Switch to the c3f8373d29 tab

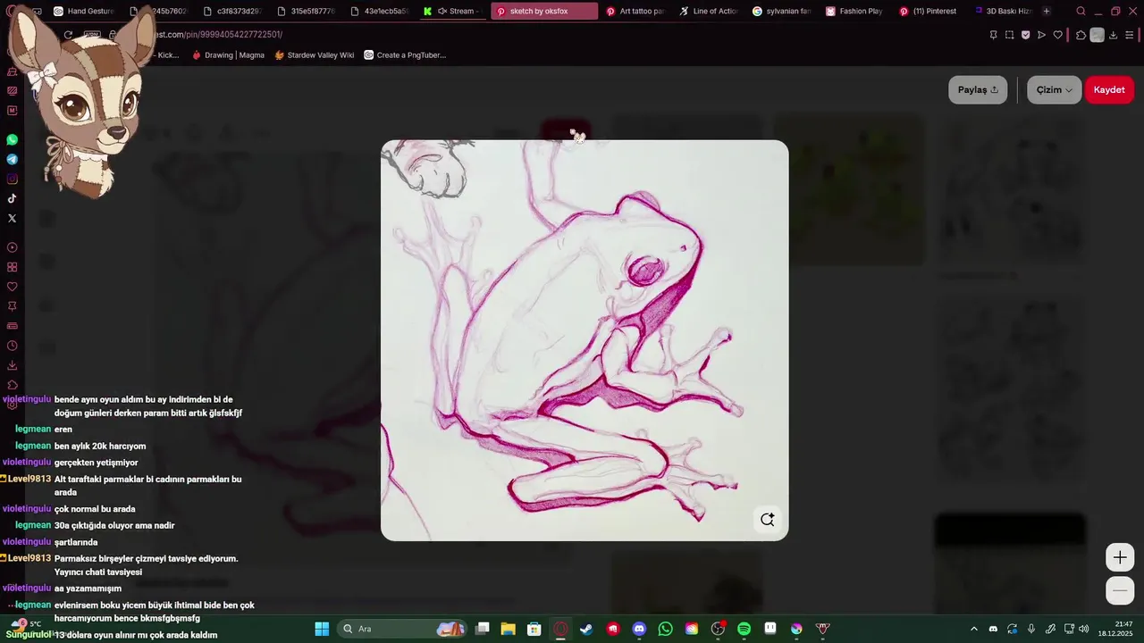coord(232,12)
